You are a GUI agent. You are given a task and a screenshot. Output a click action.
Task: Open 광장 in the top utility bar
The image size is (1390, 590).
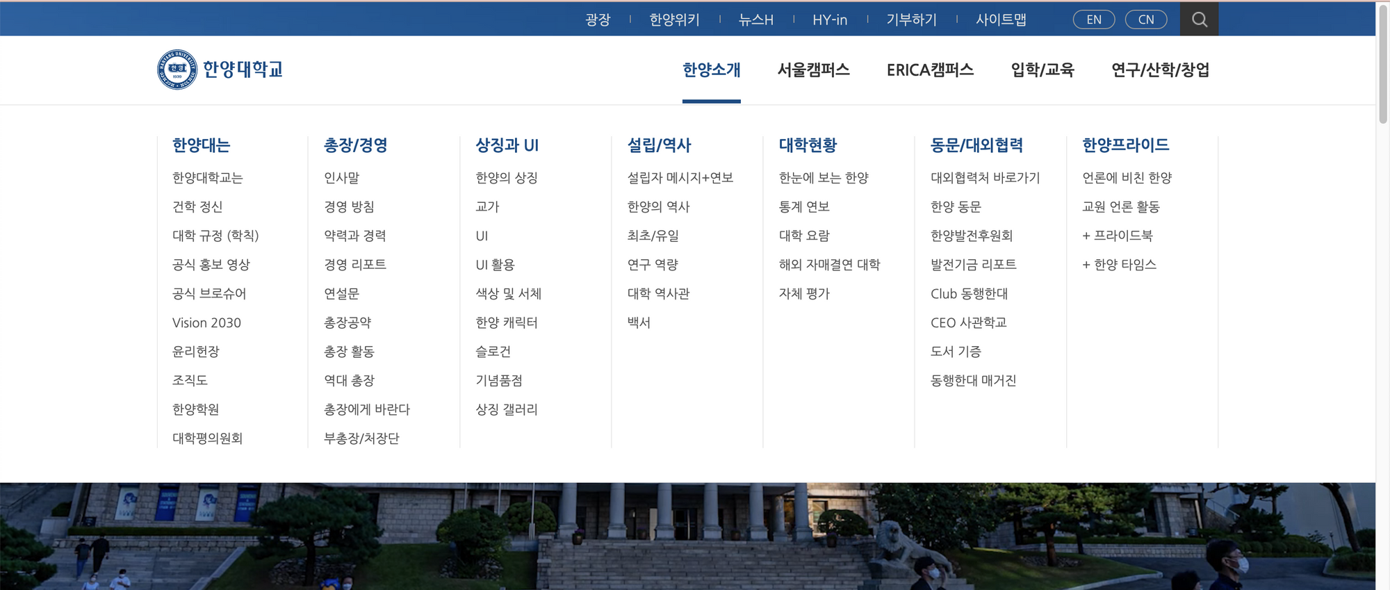click(598, 19)
